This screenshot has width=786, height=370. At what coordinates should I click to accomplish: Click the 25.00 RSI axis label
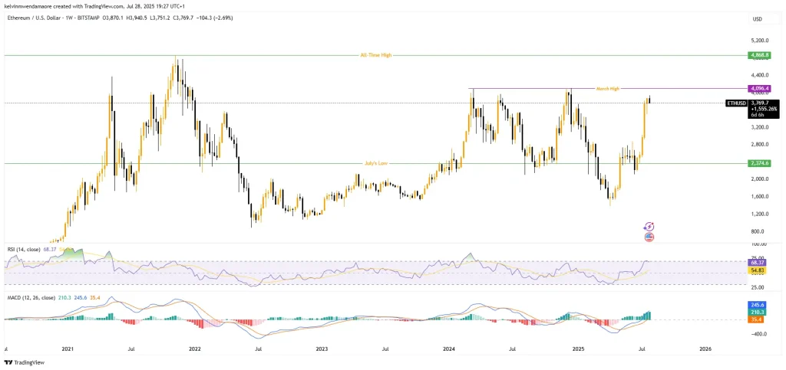pyautogui.click(x=758, y=287)
